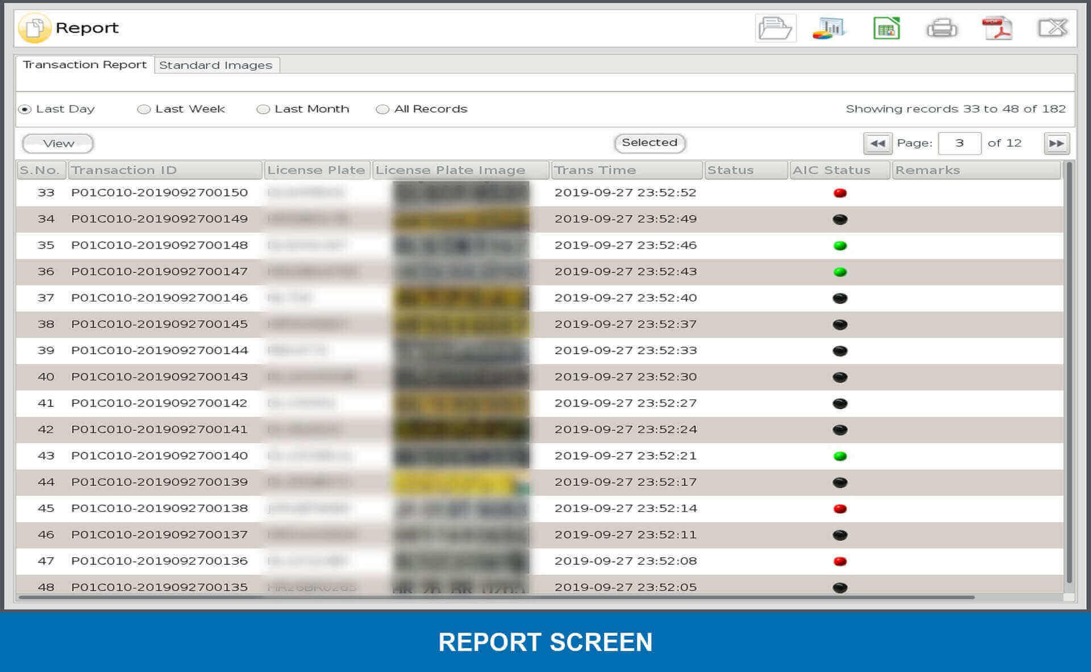Open the folder icon in report toolbar
Image resolution: width=1091 pixels, height=672 pixels.
(x=776, y=28)
